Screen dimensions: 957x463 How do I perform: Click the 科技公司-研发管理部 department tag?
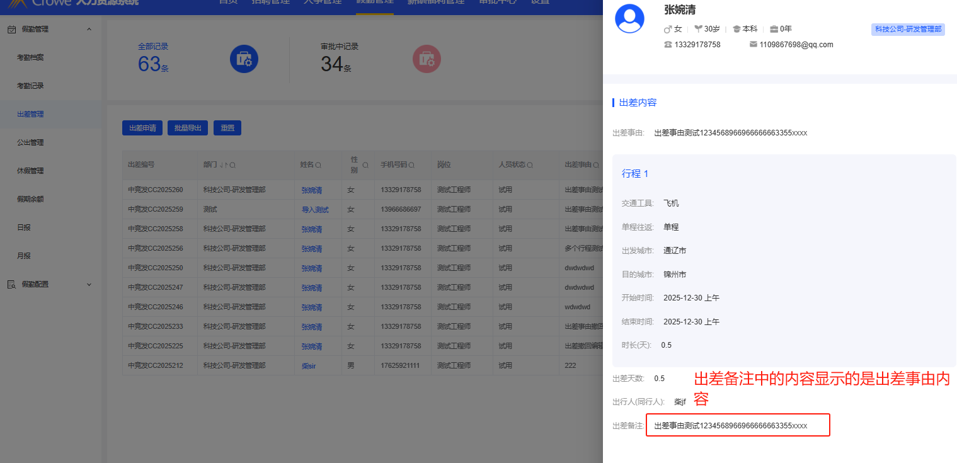908,29
